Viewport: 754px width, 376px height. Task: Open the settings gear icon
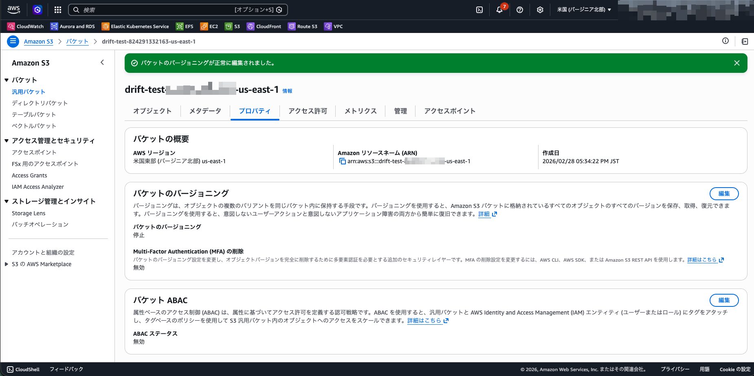point(540,10)
